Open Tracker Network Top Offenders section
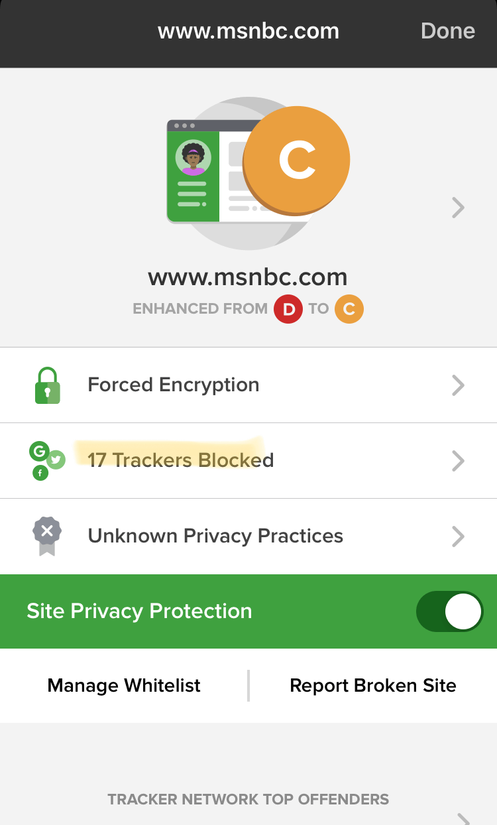The width and height of the screenshot is (497, 825). click(248, 800)
